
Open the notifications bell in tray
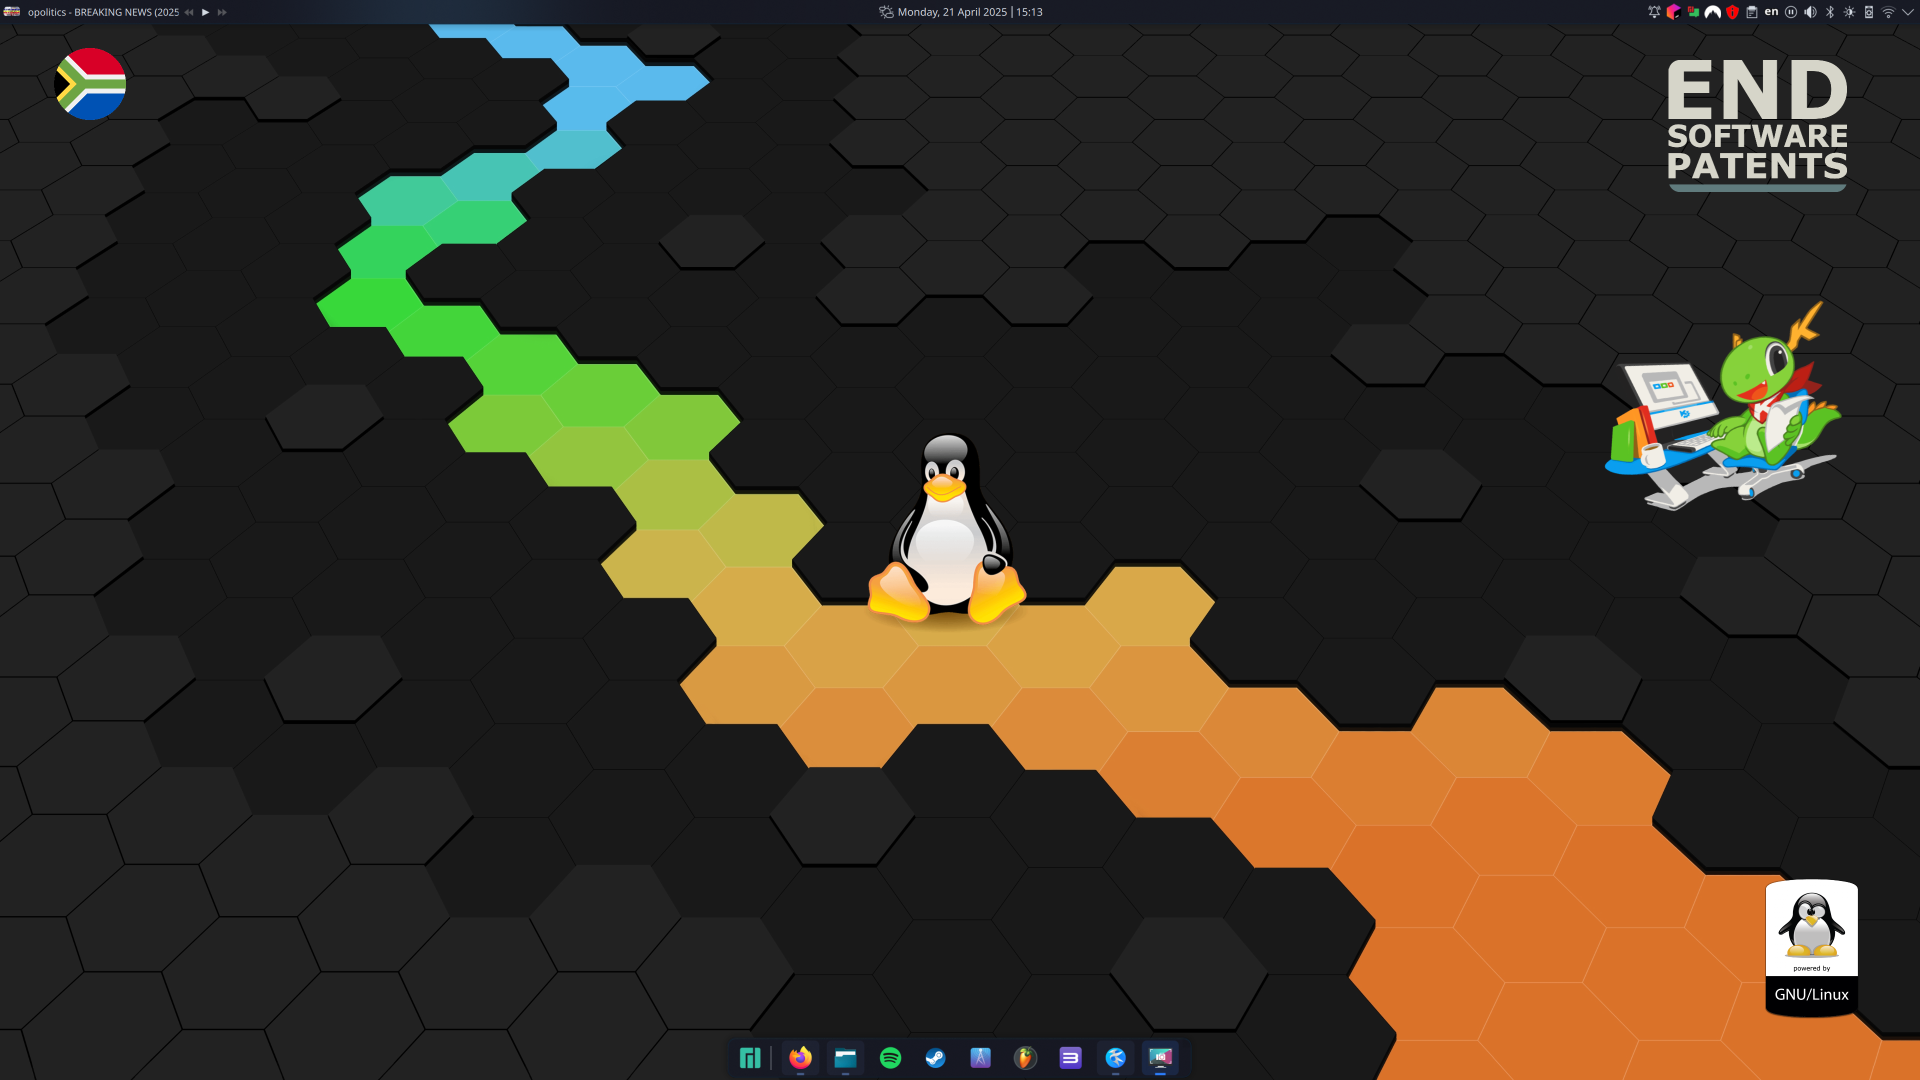click(1654, 12)
